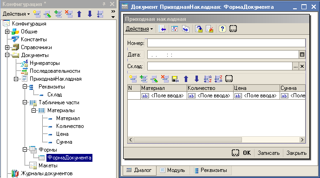Click the Записать button

(268, 153)
